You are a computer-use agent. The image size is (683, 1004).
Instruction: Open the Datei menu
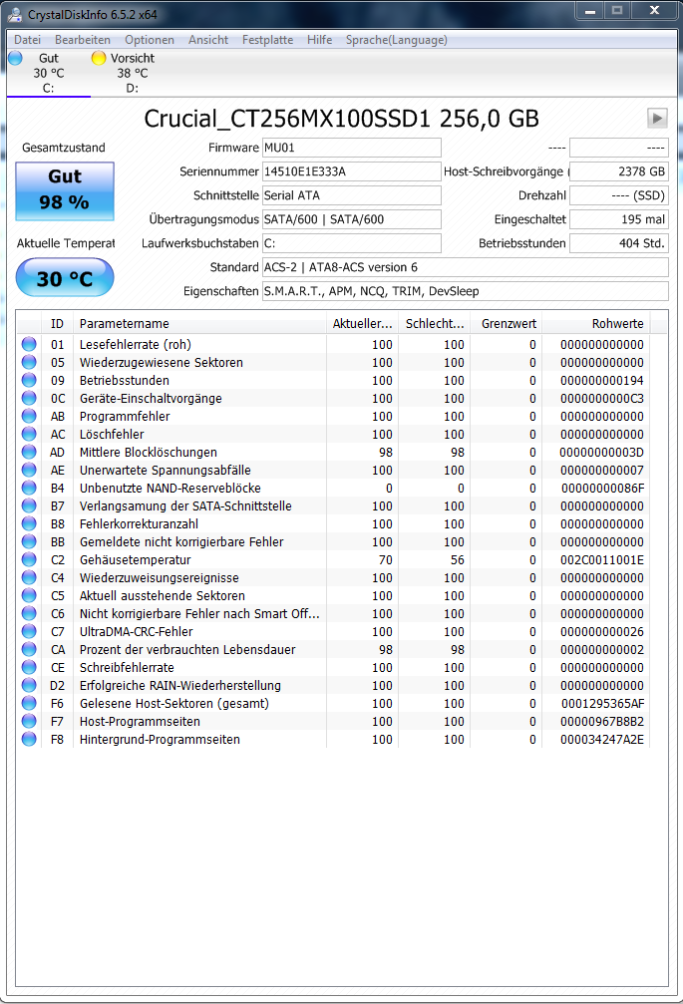pyautogui.click(x=28, y=40)
